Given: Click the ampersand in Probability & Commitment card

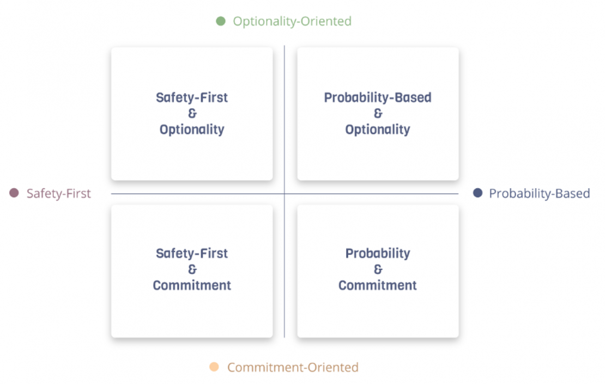Looking at the screenshot, I should (378, 269).
